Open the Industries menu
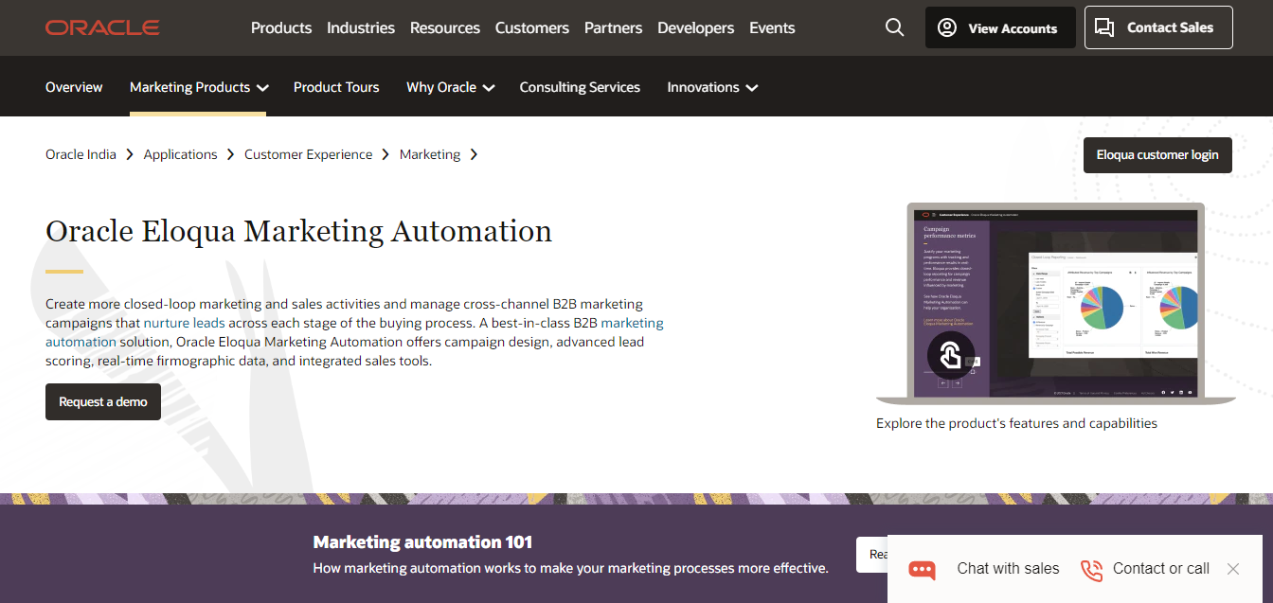The width and height of the screenshot is (1273, 603). [x=361, y=27]
